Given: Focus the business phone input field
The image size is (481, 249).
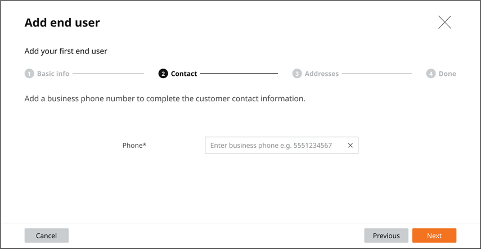Looking at the screenshot, I should (273, 146).
